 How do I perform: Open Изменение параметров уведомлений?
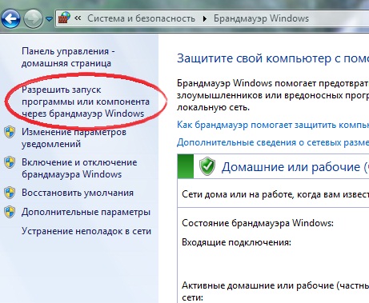pyautogui.click(x=74, y=138)
